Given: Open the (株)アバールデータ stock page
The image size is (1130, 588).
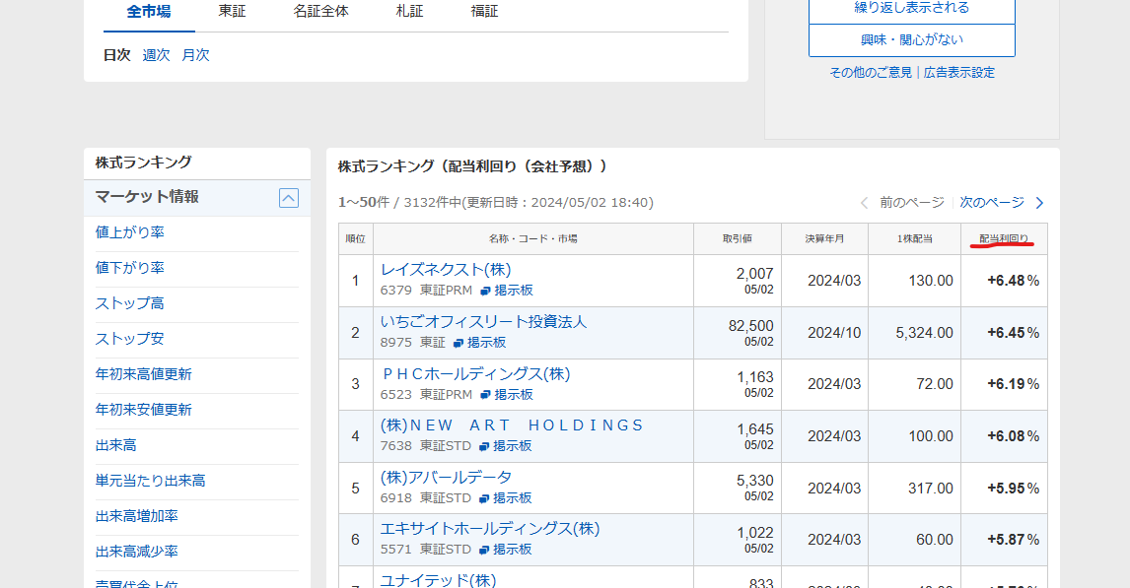Looking at the screenshot, I should coord(446,477).
